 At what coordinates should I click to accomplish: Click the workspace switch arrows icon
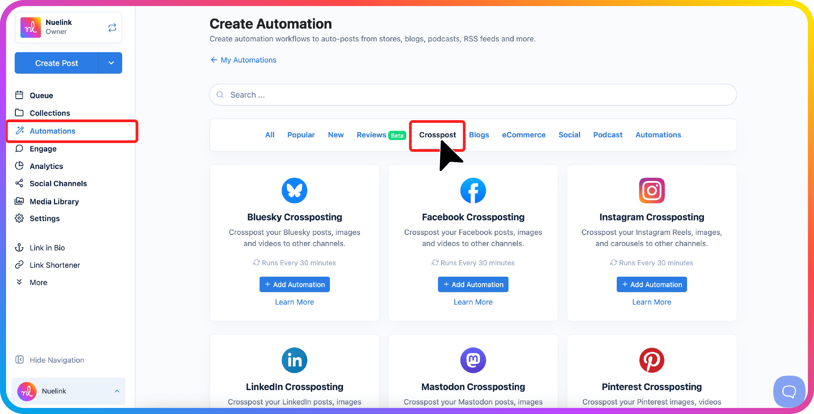[112, 28]
